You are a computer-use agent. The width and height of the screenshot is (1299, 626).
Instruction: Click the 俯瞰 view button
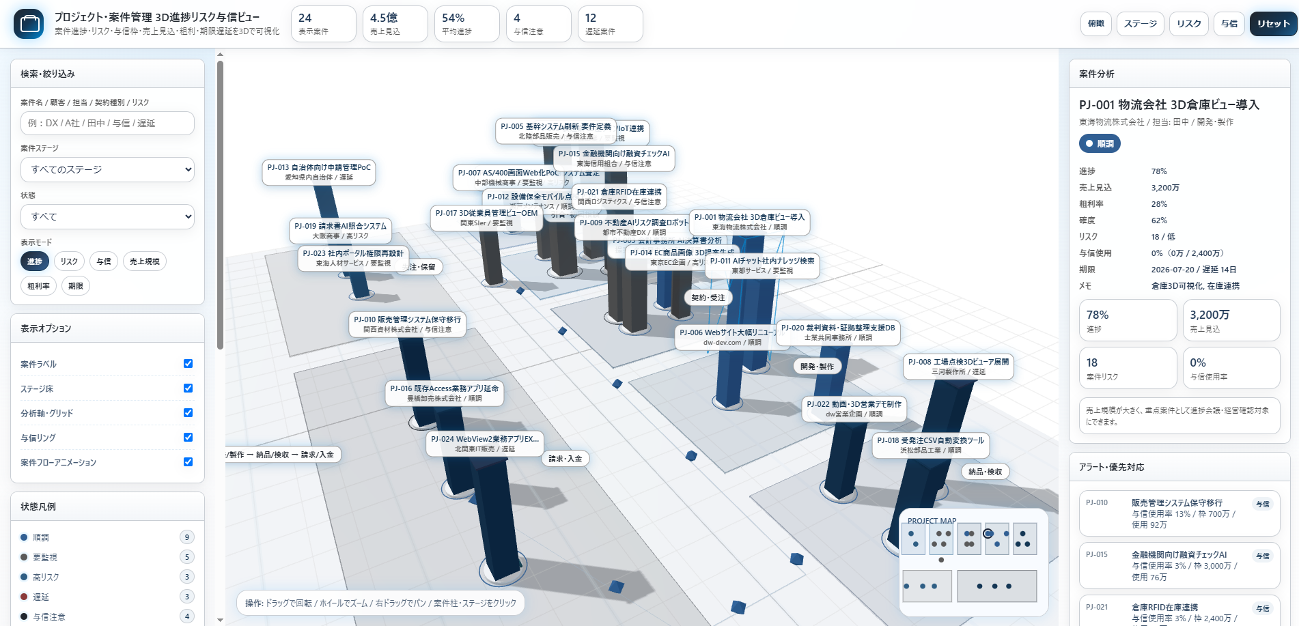tap(1096, 24)
